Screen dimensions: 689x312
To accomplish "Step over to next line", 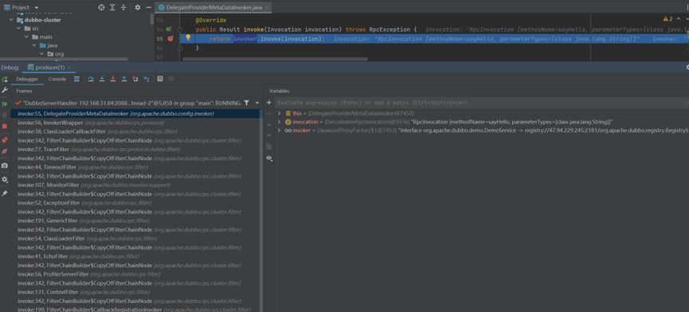I will 91,79.
